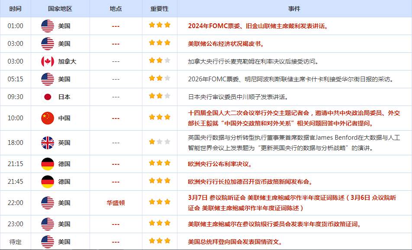
Task: Open the James Benford speech event
Action: [x=294, y=143]
